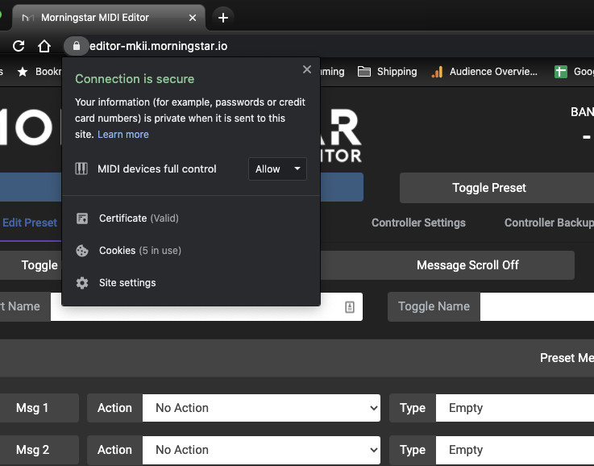View Cookies in use
The height and width of the screenshot is (466, 594).
[x=118, y=251]
